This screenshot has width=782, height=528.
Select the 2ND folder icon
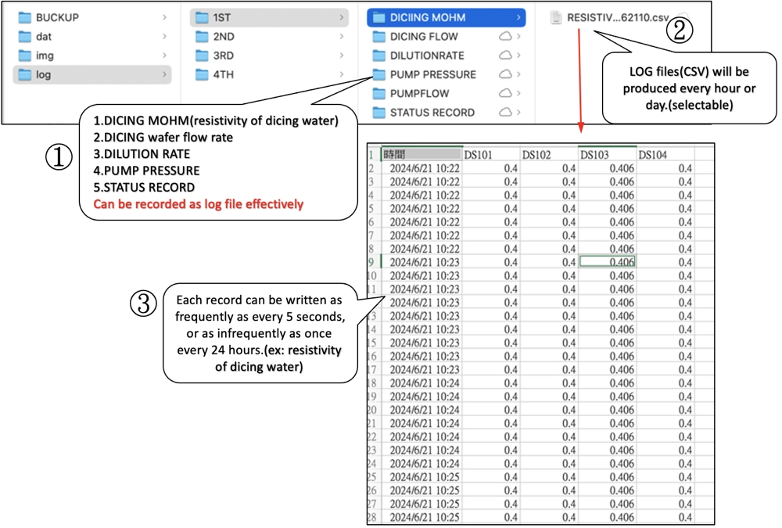pyautogui.click(x=202, y=37)
